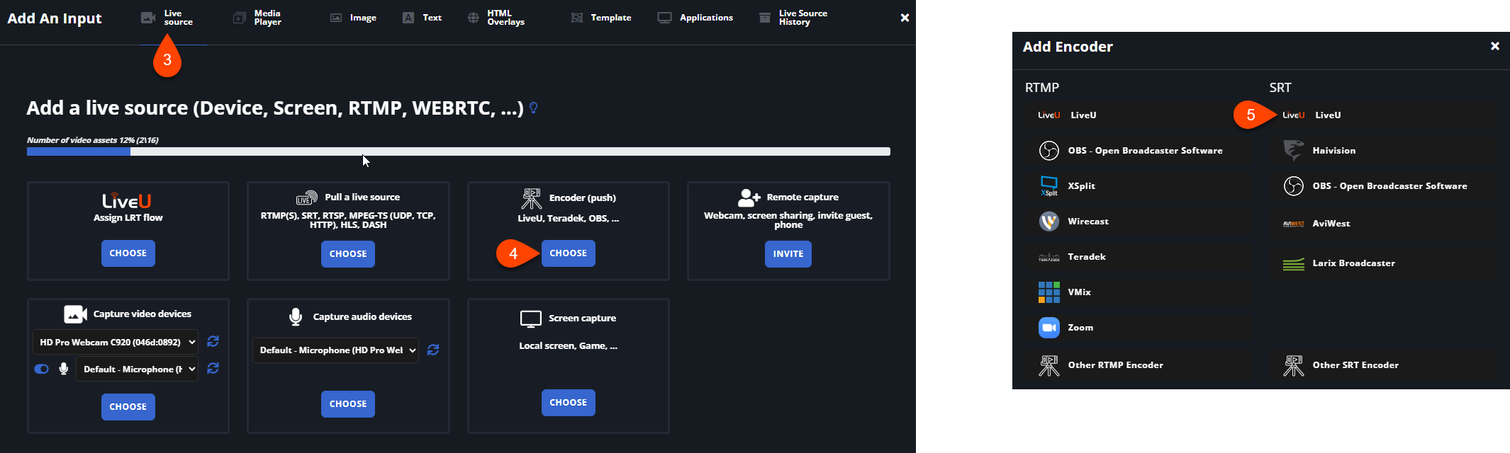This screenshot has width=1510, height=453.
Task: Open video card microphone dropdown
Action: 138,369
